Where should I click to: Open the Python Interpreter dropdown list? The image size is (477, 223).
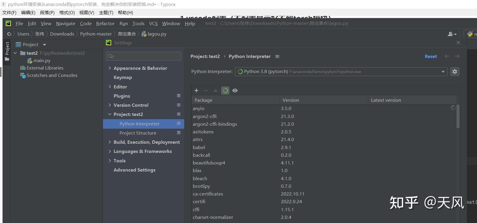443,71
